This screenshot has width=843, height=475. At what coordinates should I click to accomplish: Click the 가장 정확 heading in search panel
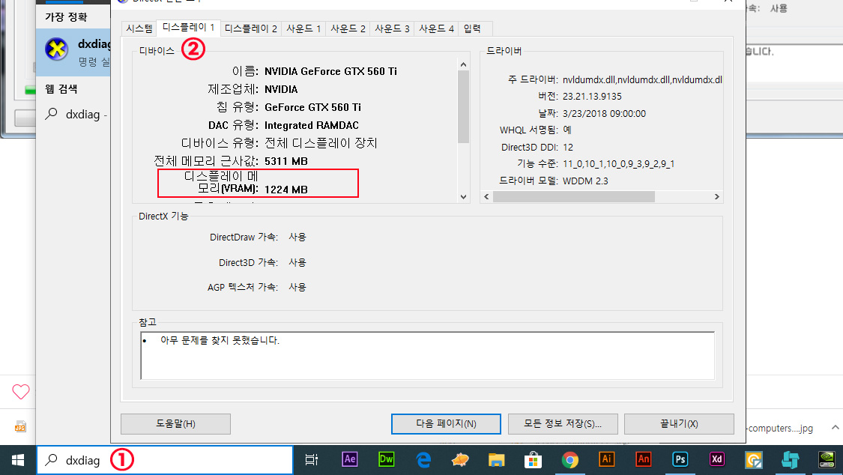66,17
